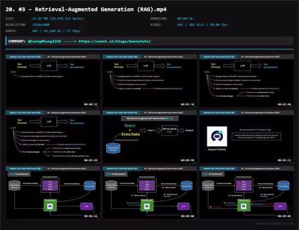Image resolution: width=299 pixels, height=230 pixels.
Task: Click the thumbnail timestamped 00:00:32
Action: click(53, 81)
